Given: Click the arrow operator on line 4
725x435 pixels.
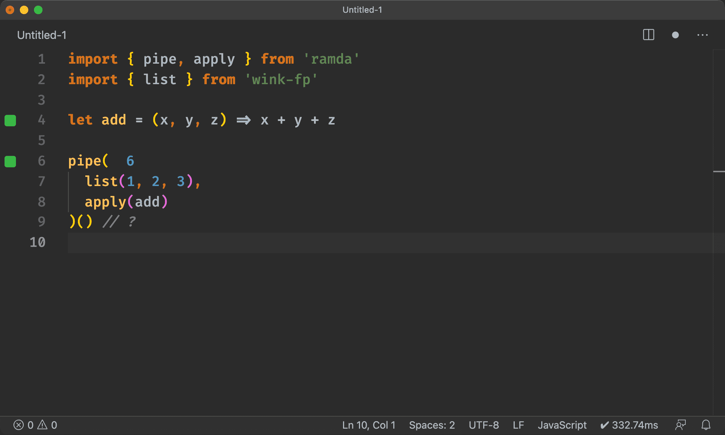Looking at the screenshot, I should click(244, 120).
